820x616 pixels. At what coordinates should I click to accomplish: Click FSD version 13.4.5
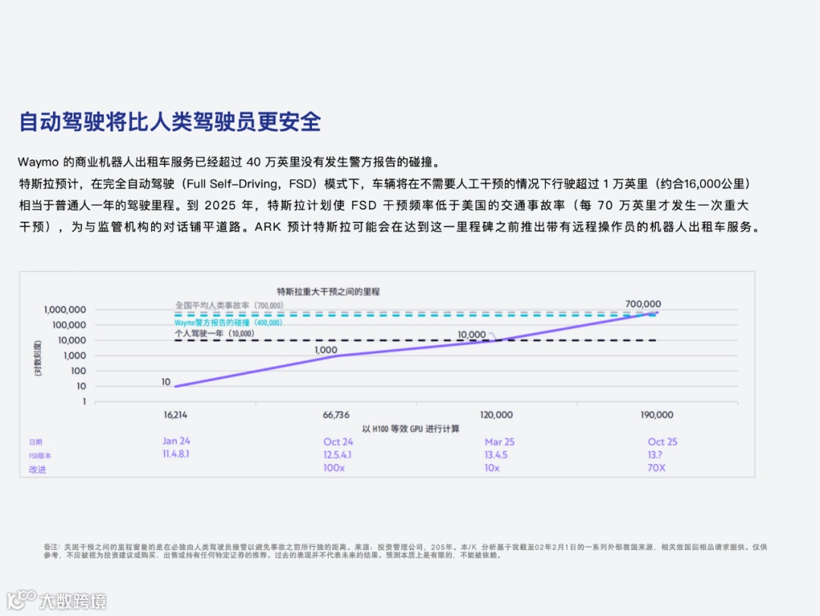pos(496,455)
